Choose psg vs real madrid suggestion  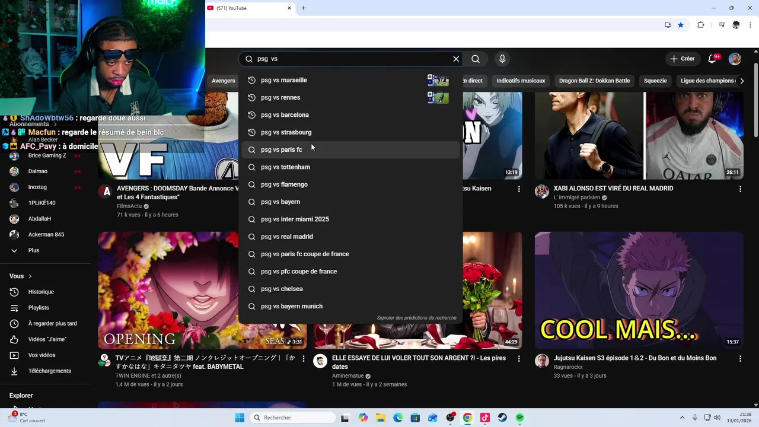pos(350,237)
